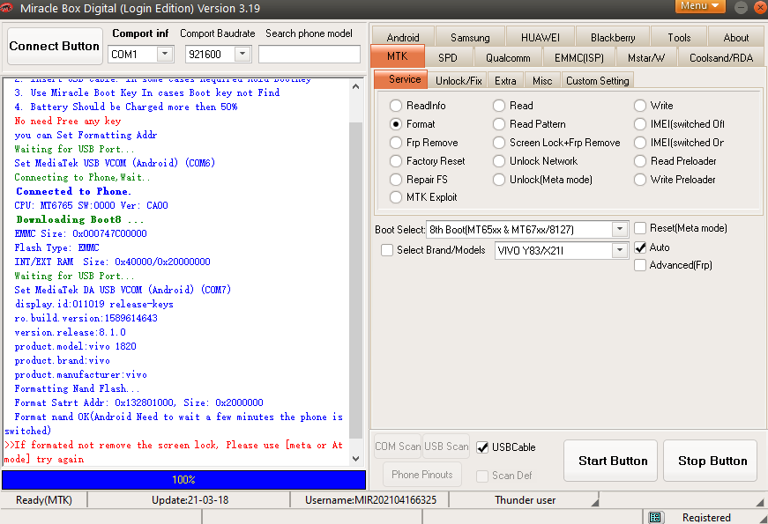768x524 pixels.
Task: Open the Comport COM1 dropdown
Action: pyautogui.click(x=165, y=55)
